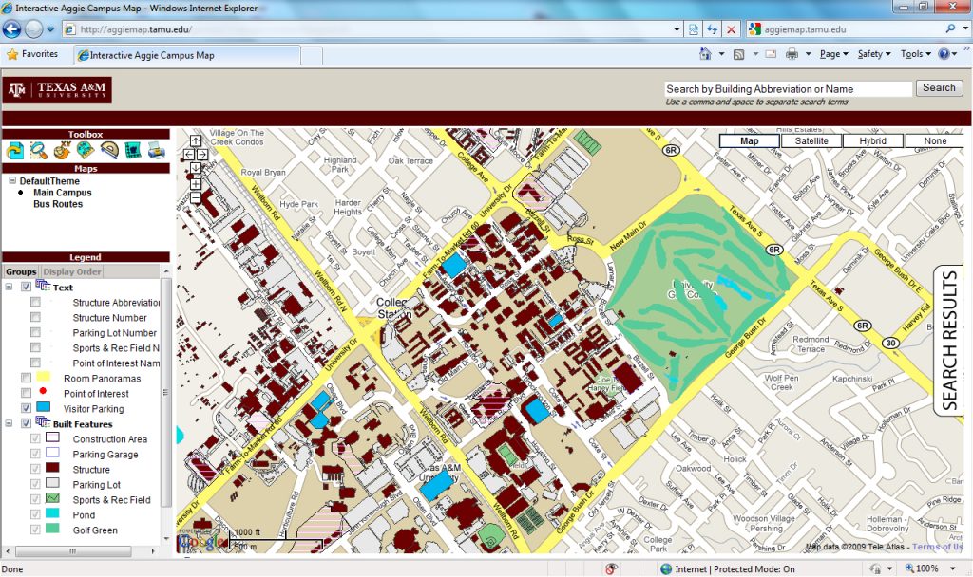Select the pan tool in the Toolbox
The width and height of the screenshot is (973, 577).
15,150
